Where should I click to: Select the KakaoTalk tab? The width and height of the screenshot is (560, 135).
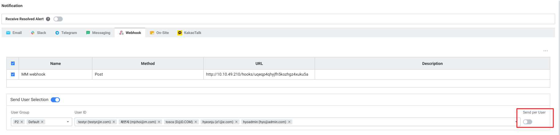coord(189,33)
